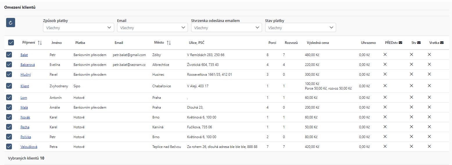Click payment Sipo in Klient row
The height and width of the screenshot is (165, 452).
pos(77,86)
